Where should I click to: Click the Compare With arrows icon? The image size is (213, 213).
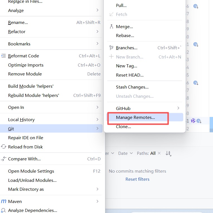pos(4,159)
